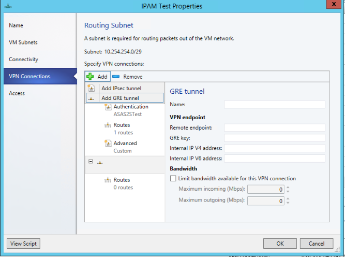Collapse the unnamed GRE tunnel tree node

[91, 162]
